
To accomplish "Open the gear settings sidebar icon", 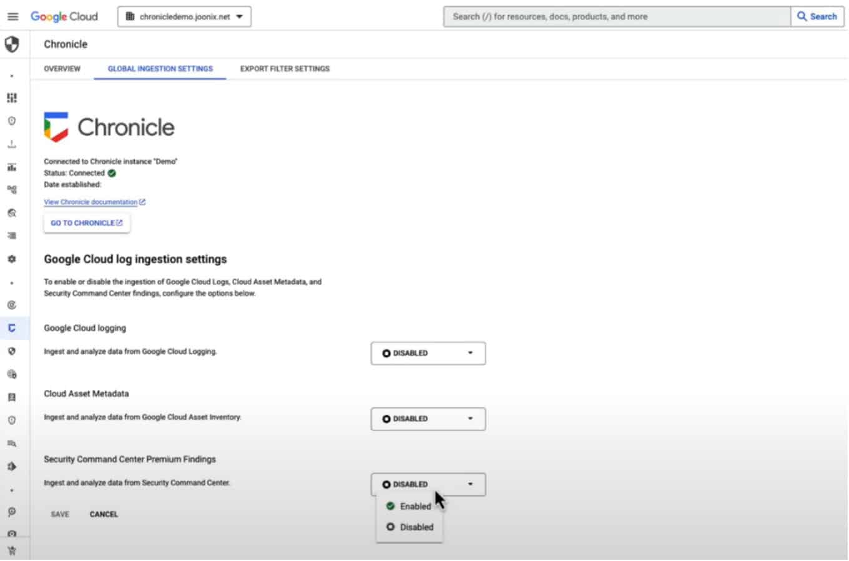I will 12,259.
